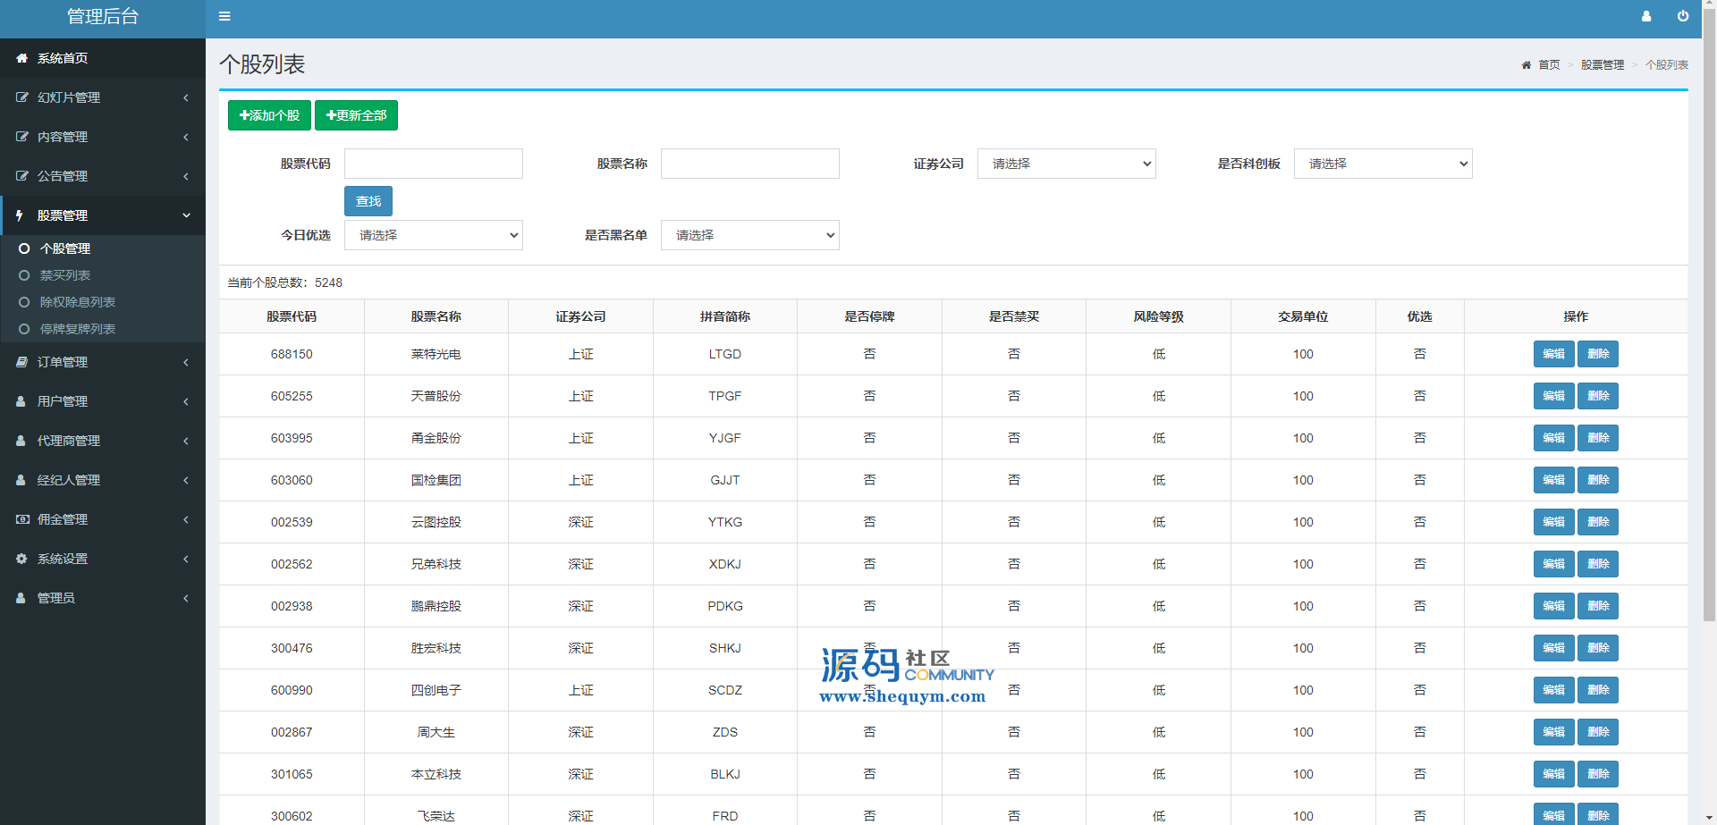Click the circle icon beside 停牌复牌列表
1717x825 pixels.
[x=24, y=329]
